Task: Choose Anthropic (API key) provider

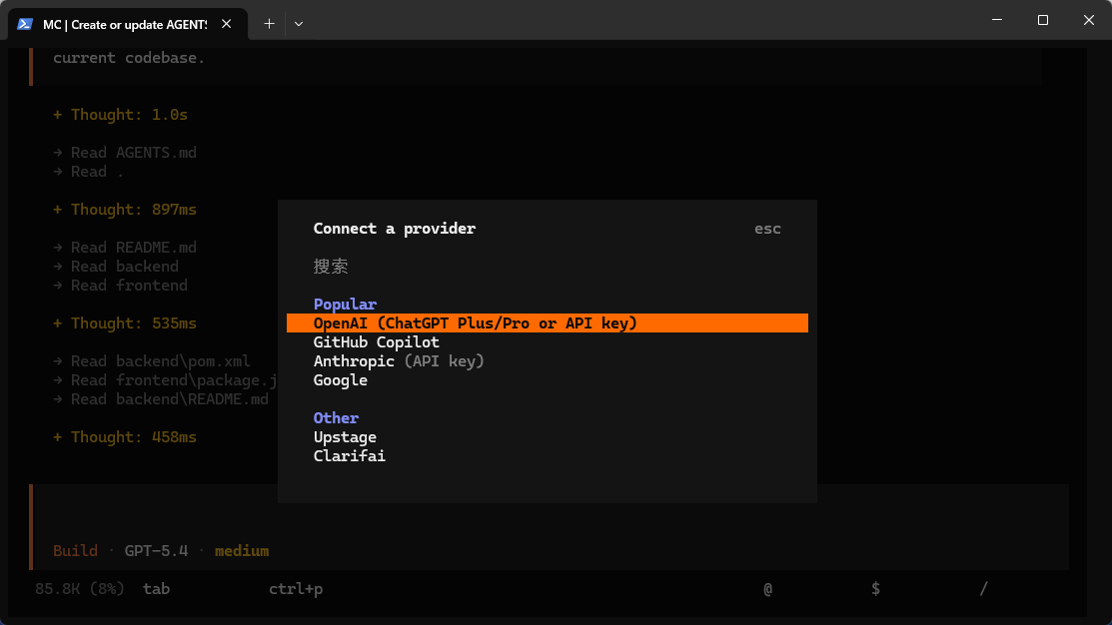Action: tap(399, 361)
